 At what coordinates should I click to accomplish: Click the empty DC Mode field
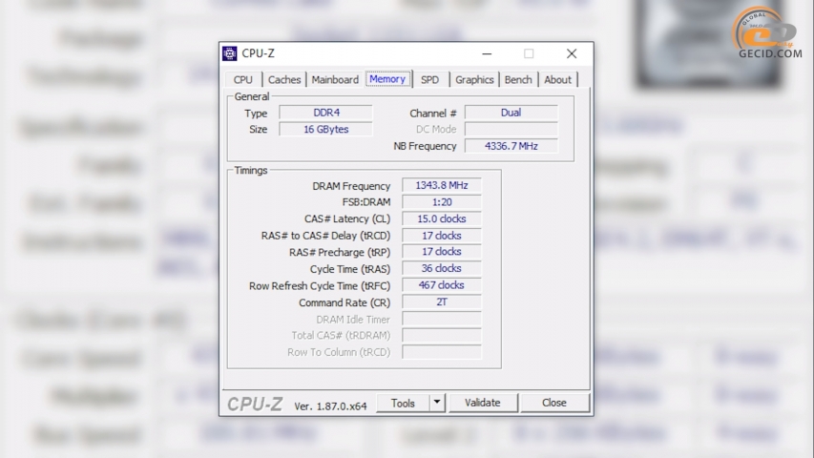511,130
